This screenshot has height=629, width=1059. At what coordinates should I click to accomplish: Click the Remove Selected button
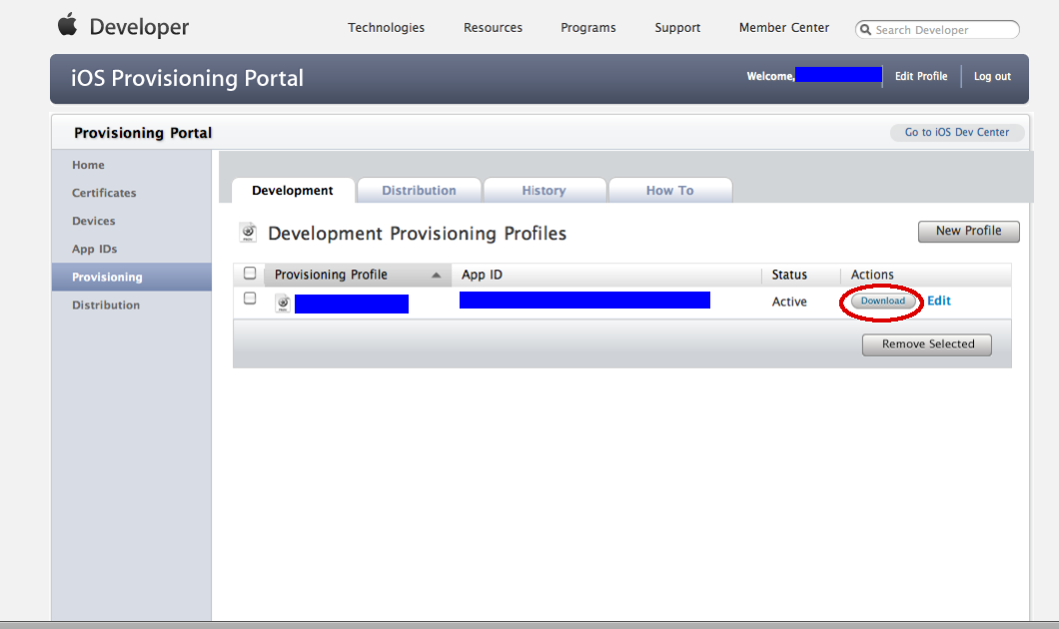(927, 344)
